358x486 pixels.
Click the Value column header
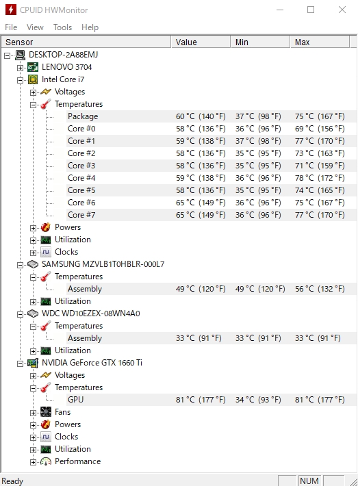tap(201, 42)
